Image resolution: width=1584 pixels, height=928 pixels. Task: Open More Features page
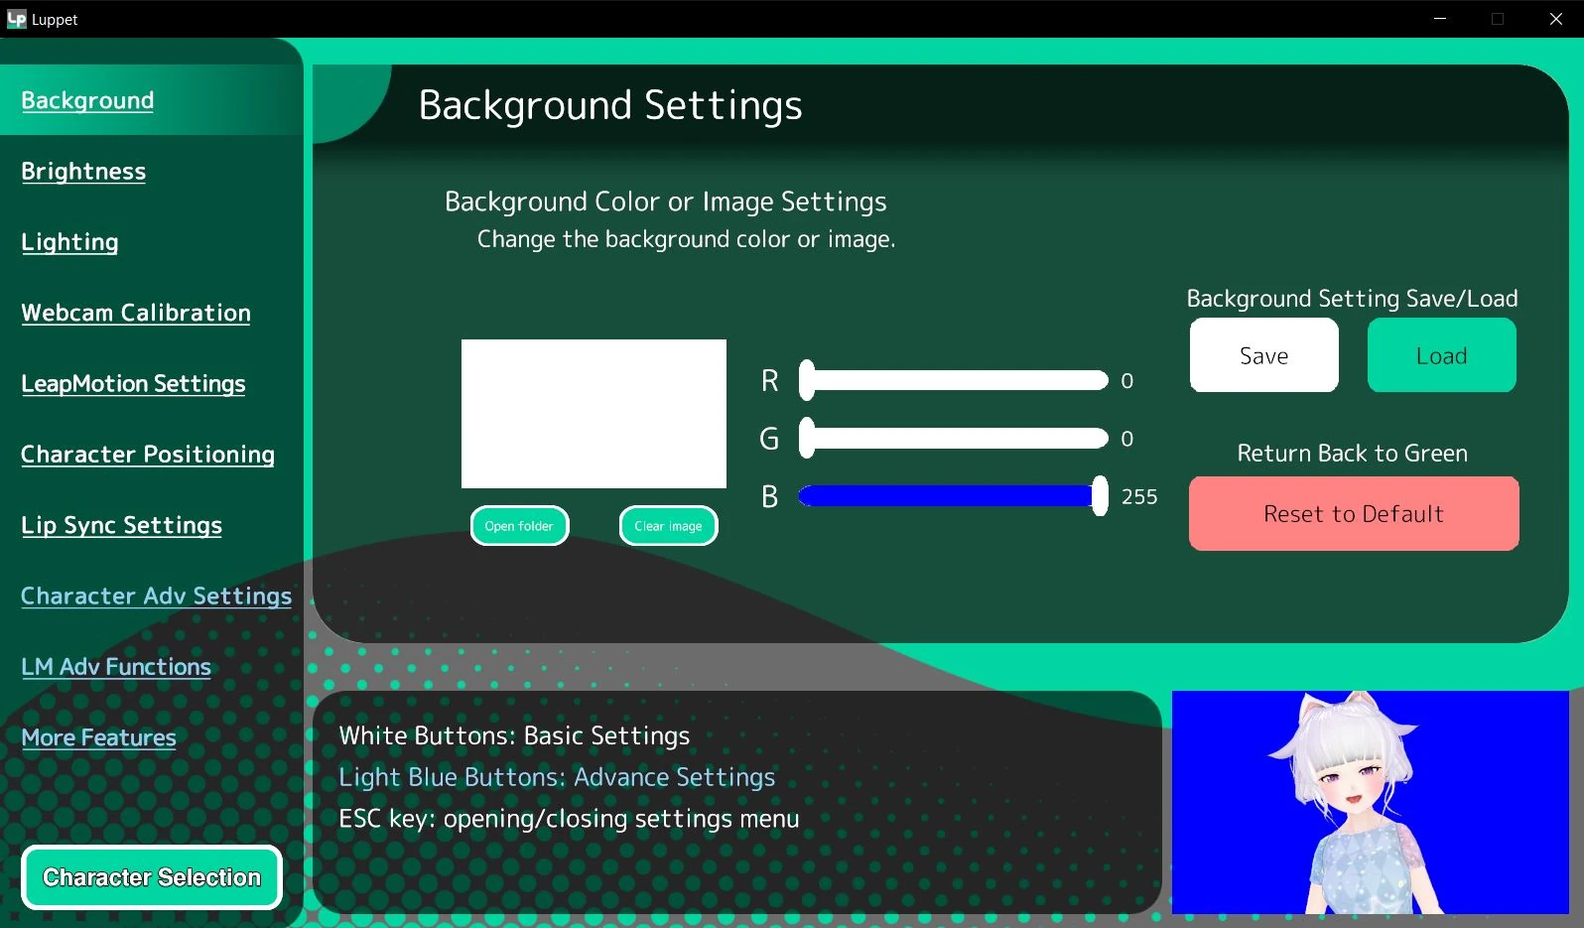pos(98,737)
